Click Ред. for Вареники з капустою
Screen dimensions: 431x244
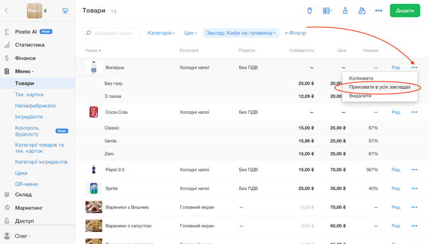tap(396, 226)
